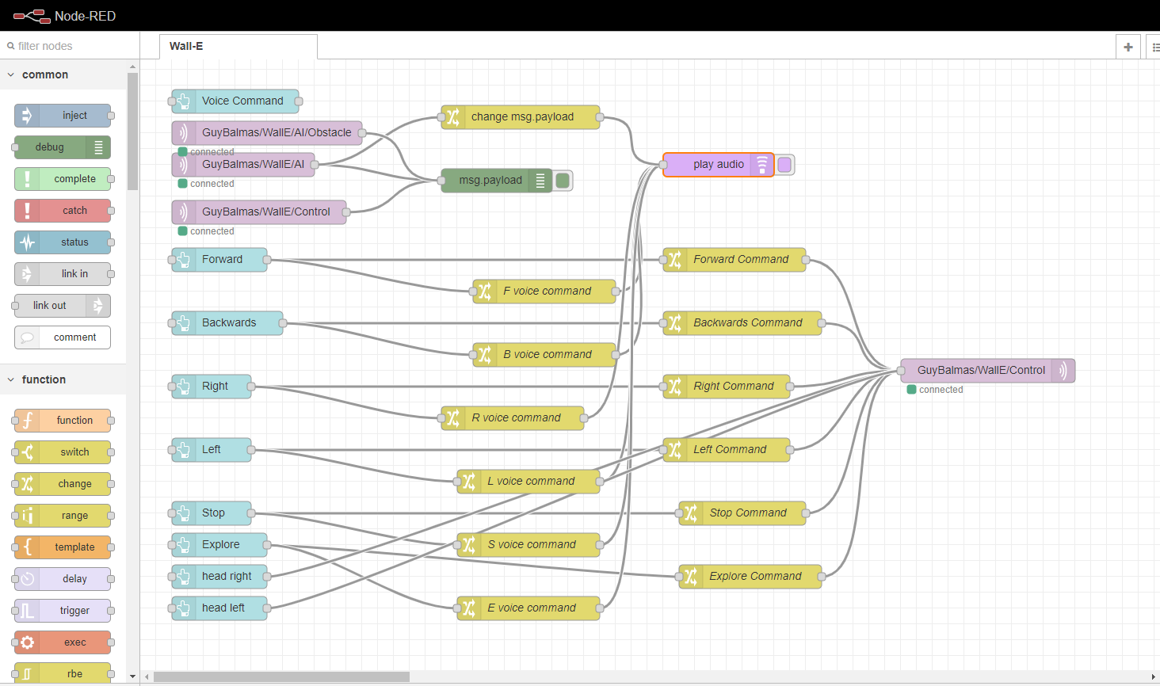
Task: Select the 'Forward Command' change node
Action: coord(735,260)
